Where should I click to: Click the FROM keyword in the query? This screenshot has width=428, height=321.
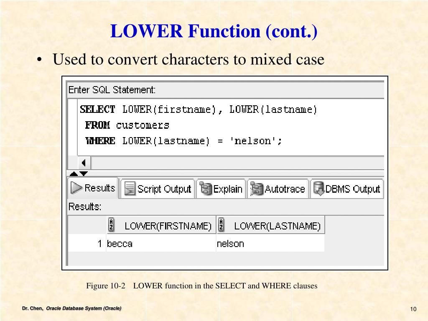point(97,125)
